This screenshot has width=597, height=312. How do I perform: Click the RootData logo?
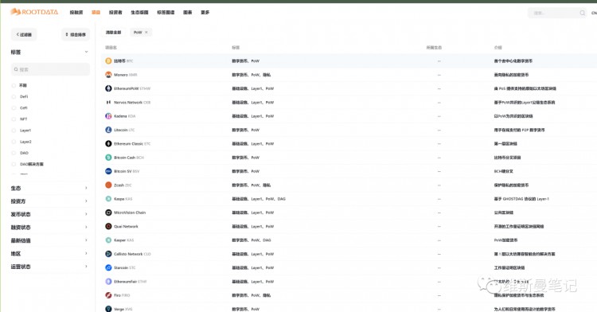pos(34,12)
